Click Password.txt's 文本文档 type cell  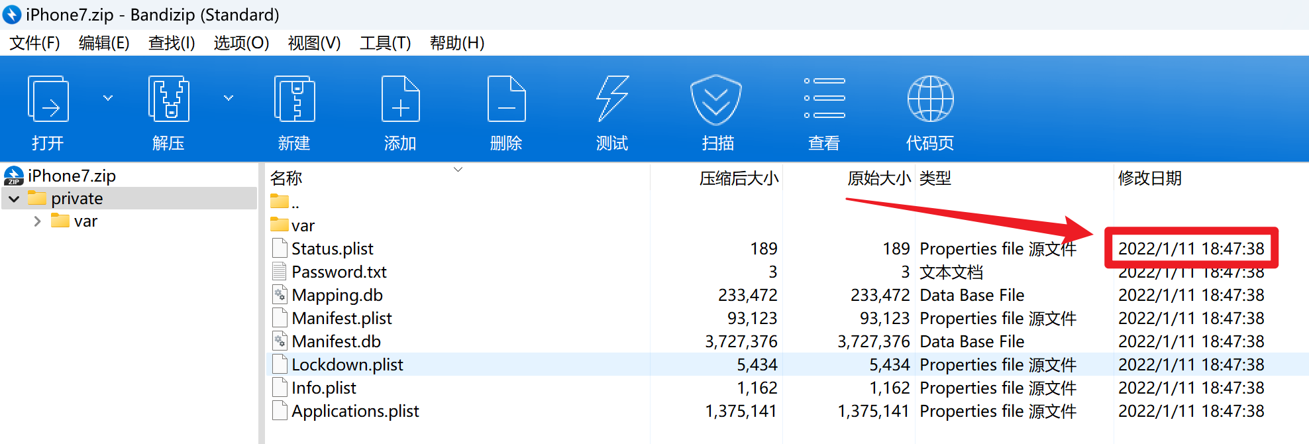[951, 272]
